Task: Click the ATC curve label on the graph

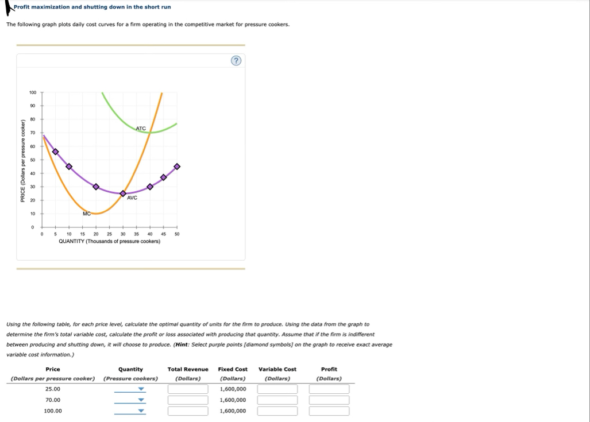Action: coord(141,128)
